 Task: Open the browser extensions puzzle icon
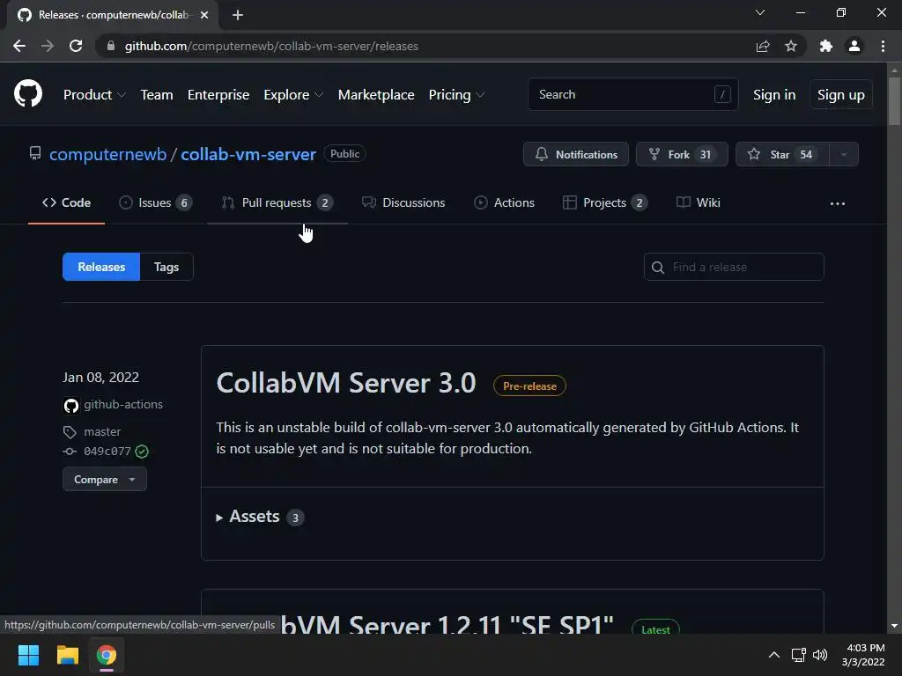(826, 46)
